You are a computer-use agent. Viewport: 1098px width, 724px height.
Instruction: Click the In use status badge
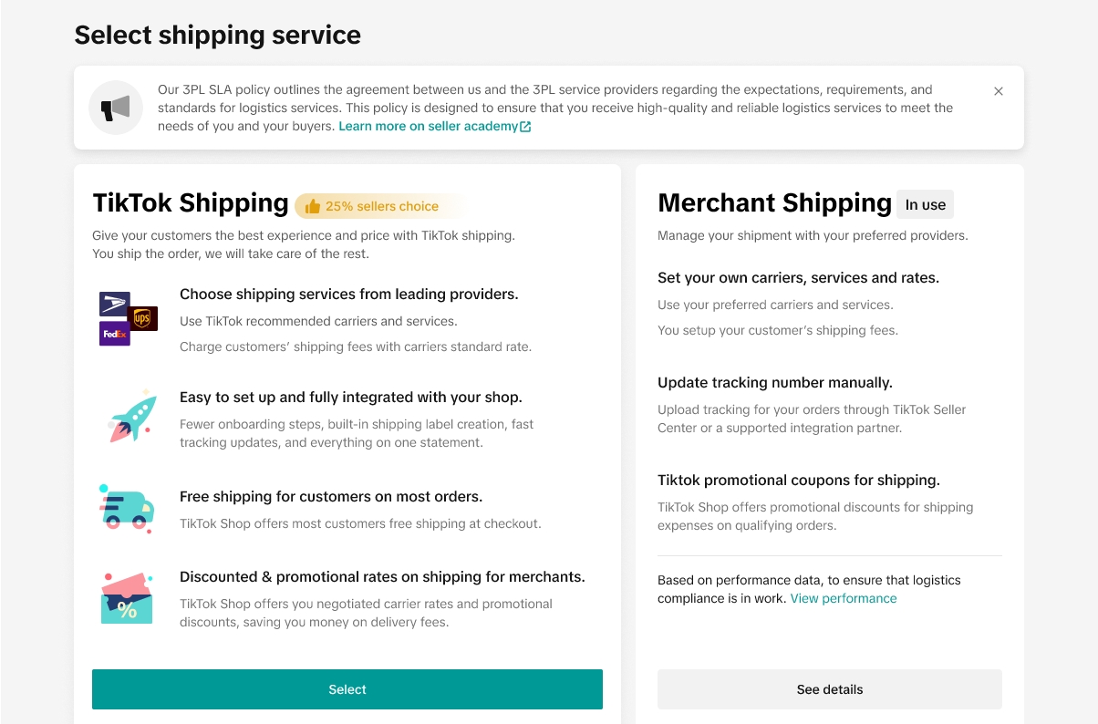coord(925,205)
